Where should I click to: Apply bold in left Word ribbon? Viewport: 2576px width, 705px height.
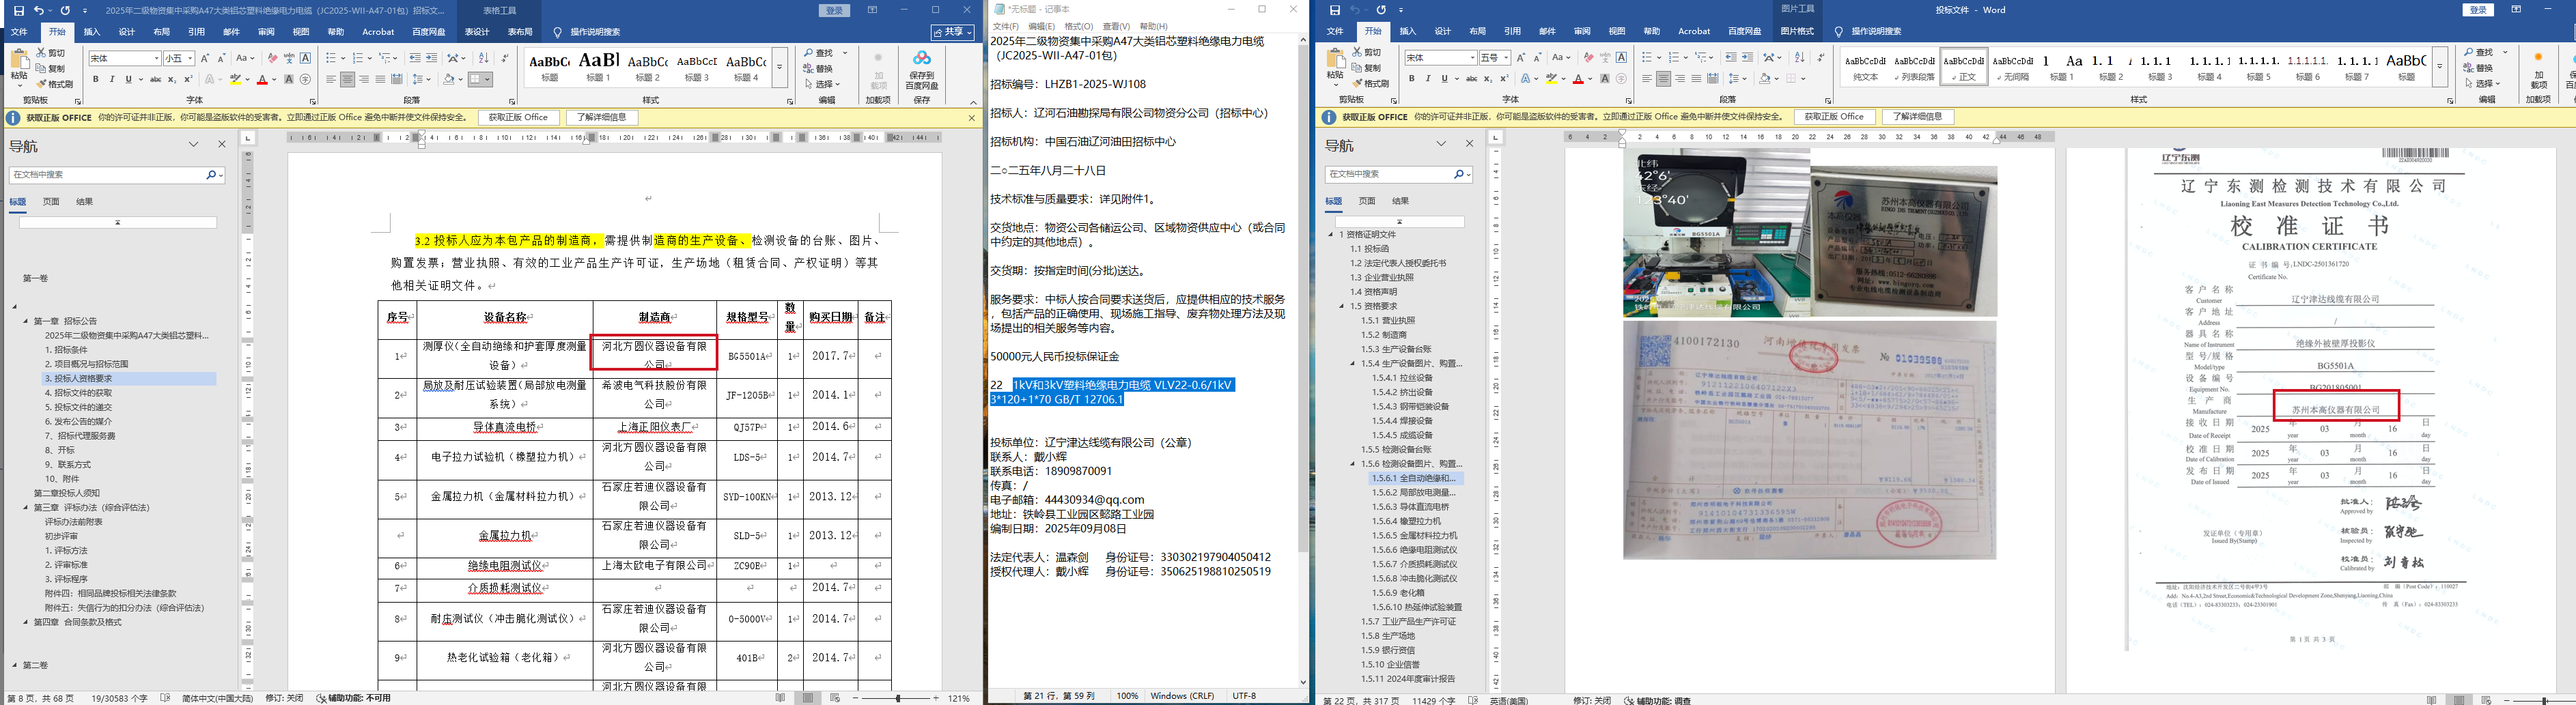coord(96,79)
